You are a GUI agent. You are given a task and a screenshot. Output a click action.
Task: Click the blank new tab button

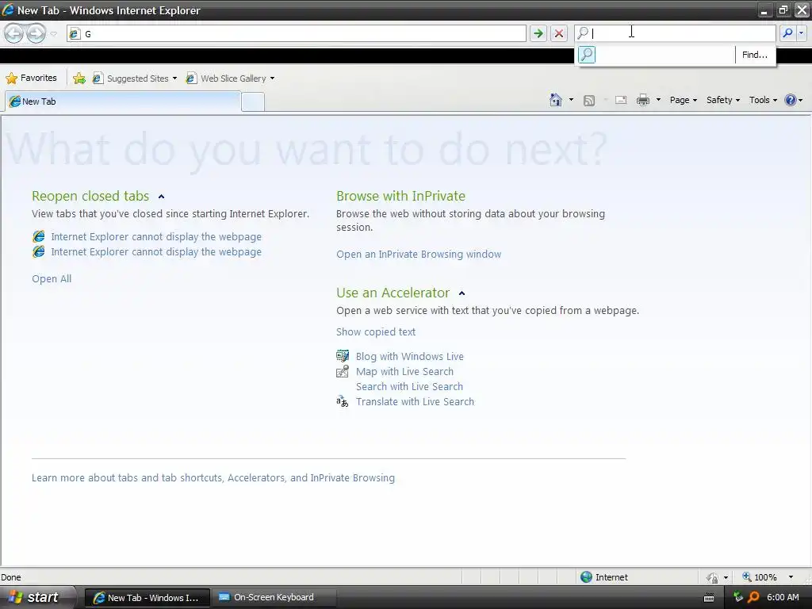[x=253, y=101]
